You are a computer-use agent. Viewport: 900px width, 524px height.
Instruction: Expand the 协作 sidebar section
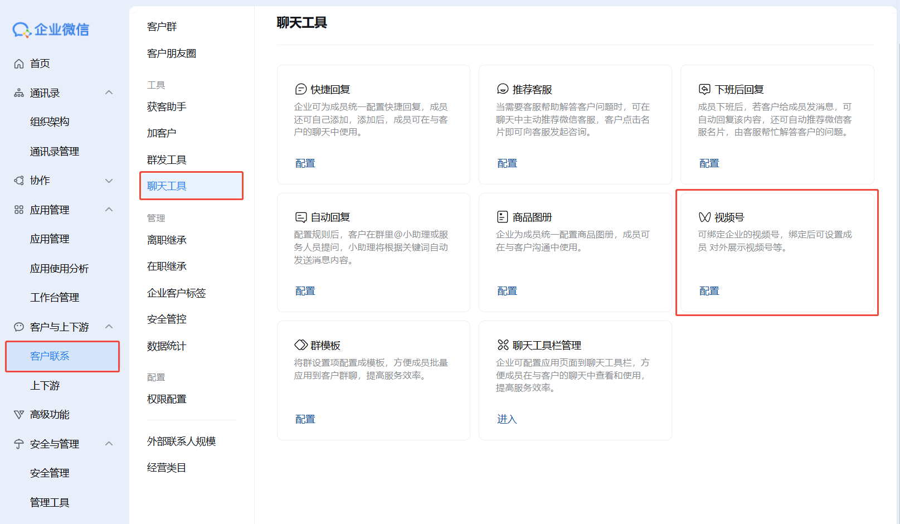(109, 181)
